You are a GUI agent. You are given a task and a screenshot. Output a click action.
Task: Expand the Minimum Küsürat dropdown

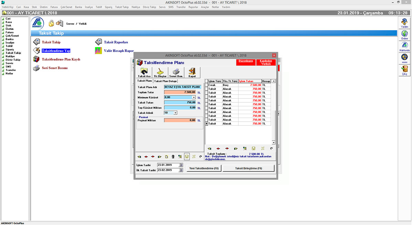pyautogui.click(x=194, y=98)
